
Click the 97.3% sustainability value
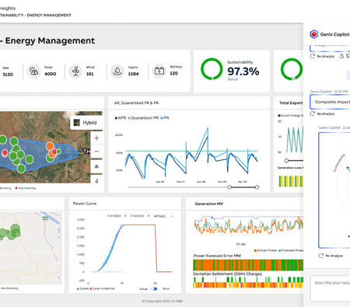pos(243,72)
